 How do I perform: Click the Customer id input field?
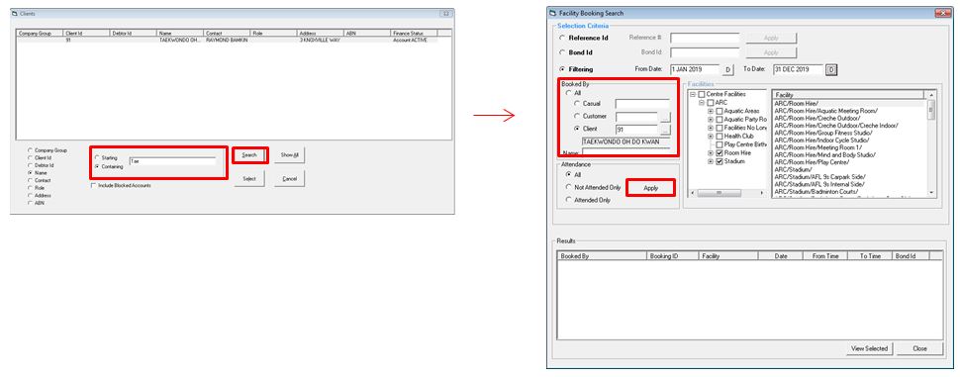636,117
